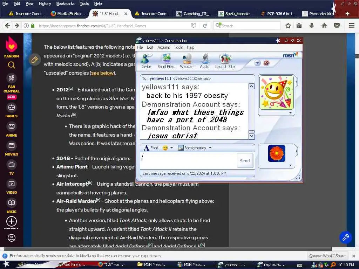
Task: Click the Firefox search field
Action: 247,26
